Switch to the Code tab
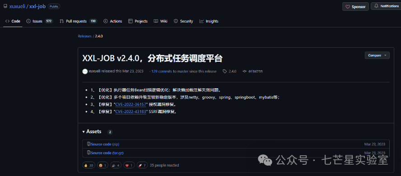The height and width of the screenshot is (176, 401). tap(13, 21)
